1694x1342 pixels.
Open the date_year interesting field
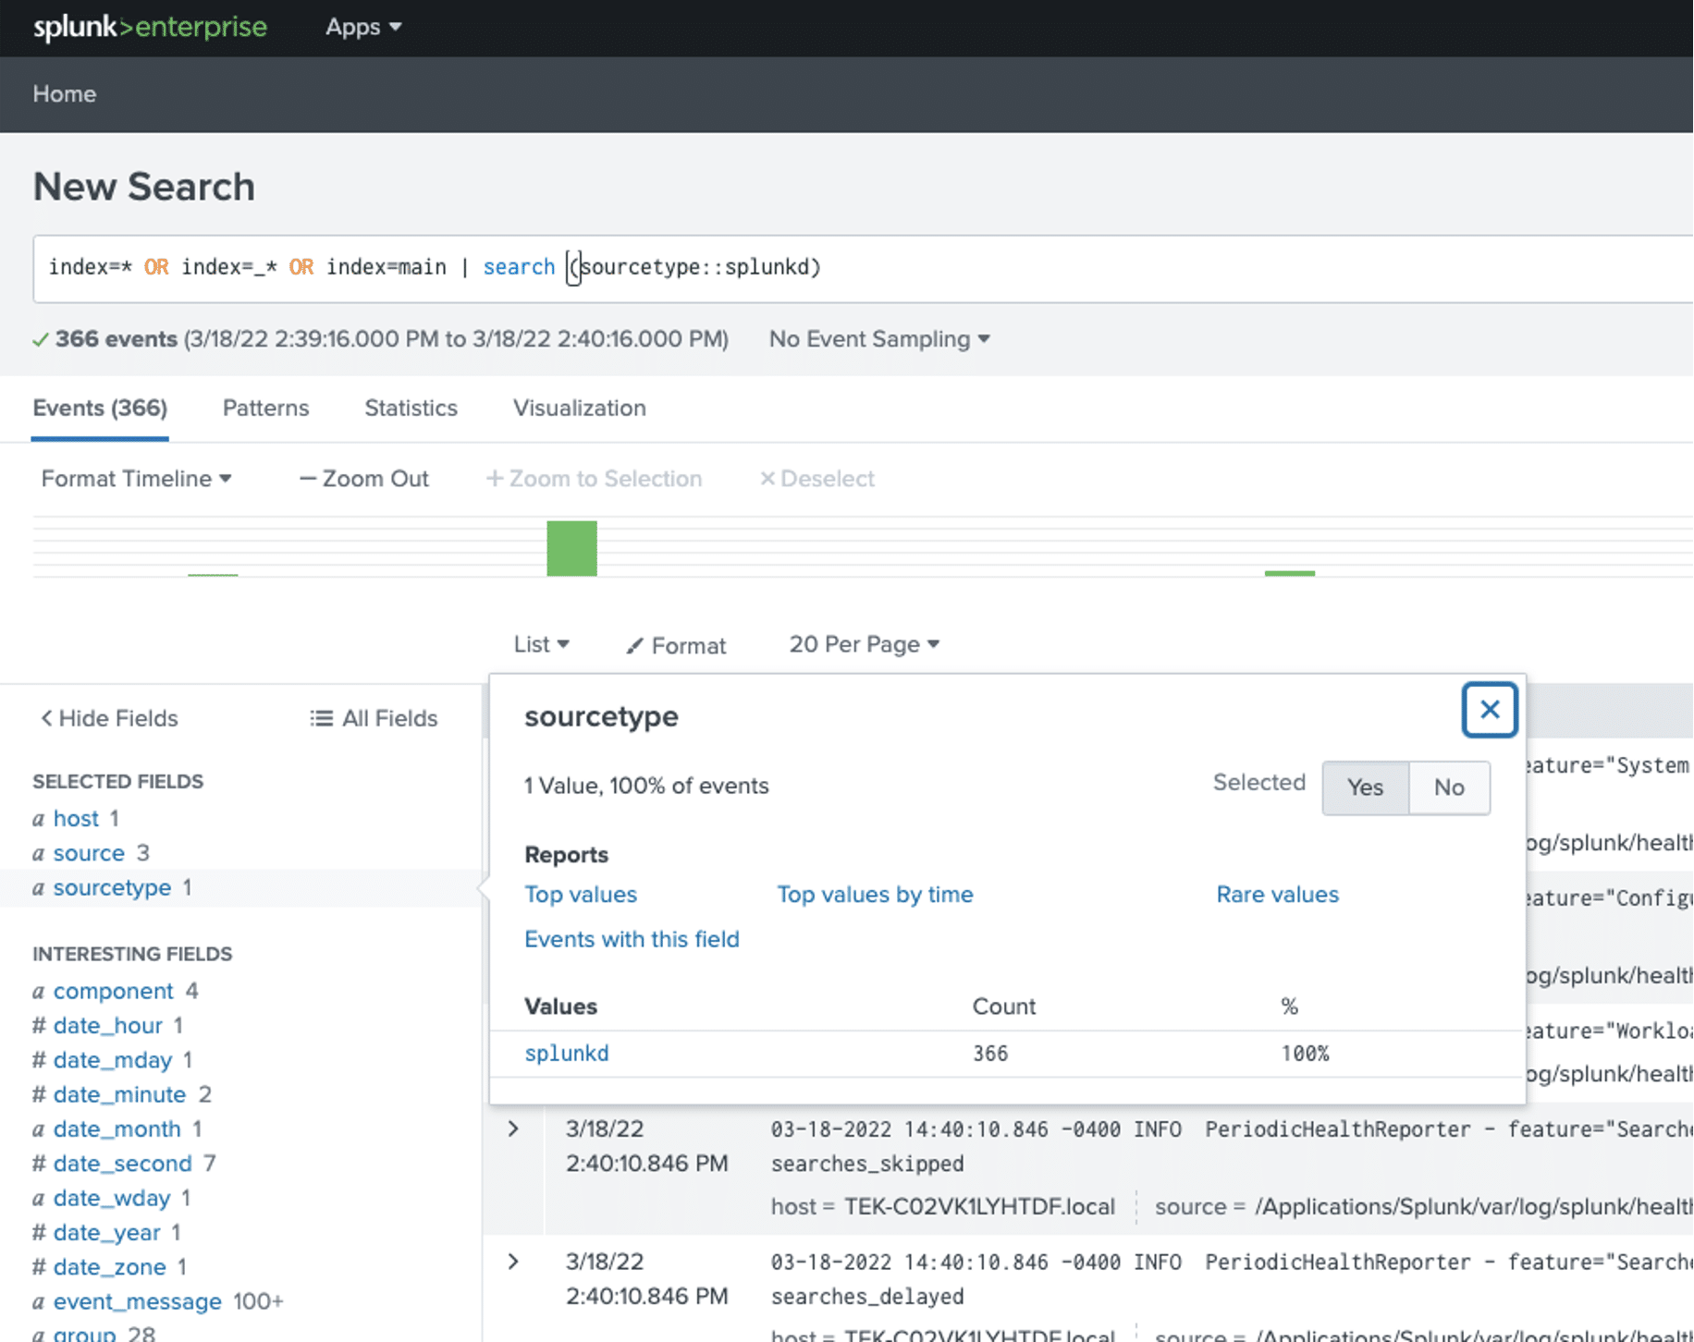(106, 1233)
